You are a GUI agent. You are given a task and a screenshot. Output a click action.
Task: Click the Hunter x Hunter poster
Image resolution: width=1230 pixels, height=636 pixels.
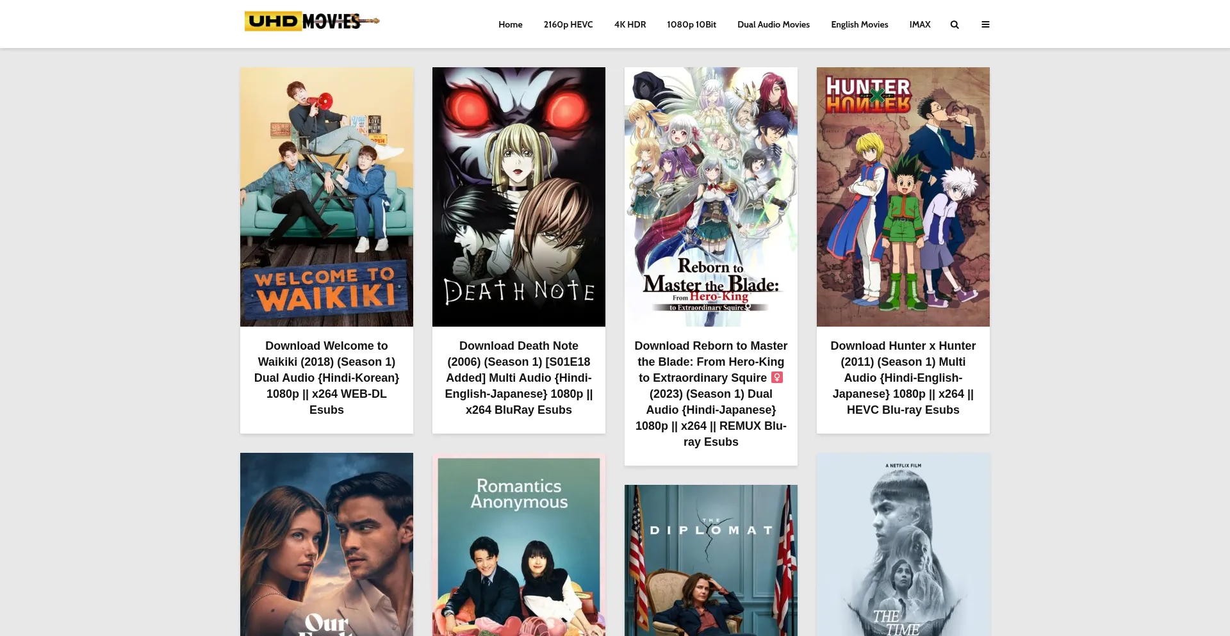pos(903,197)
